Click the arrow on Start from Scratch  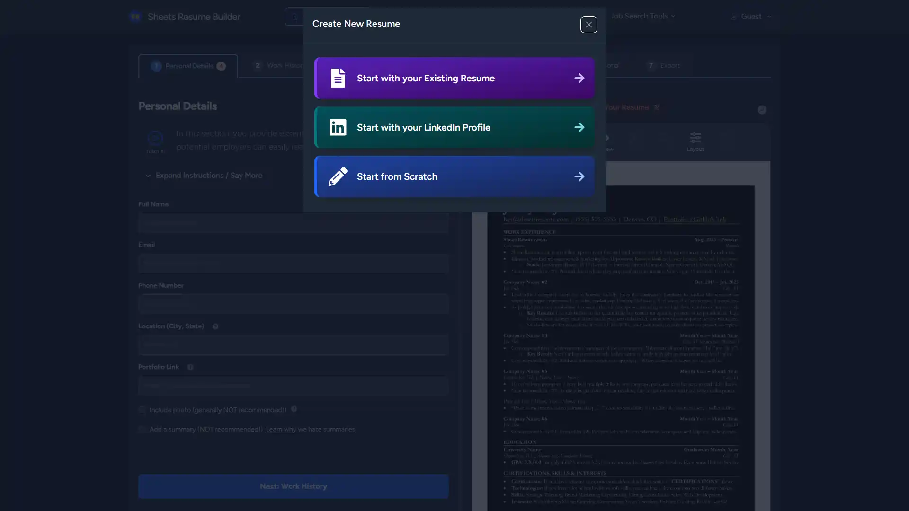click(579, 176)
